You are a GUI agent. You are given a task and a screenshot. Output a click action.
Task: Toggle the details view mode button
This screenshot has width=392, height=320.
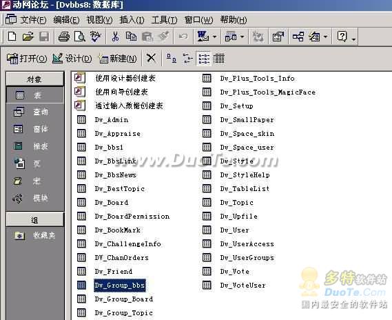point(219,59)
